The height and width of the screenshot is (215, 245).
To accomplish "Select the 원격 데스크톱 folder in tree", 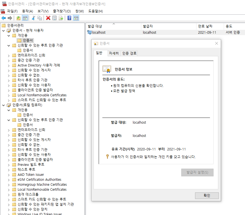I will [x=28, y=194].
